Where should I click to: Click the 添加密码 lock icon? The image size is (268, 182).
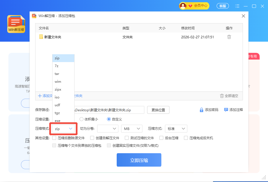201,110
